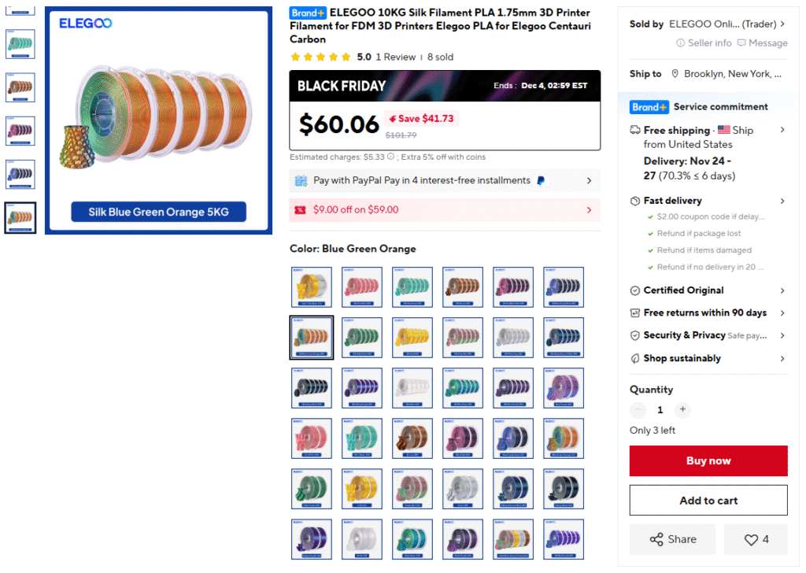Expand PayPal installments payment details
This screenshot has height=573, width=806.
pos(589,181)
